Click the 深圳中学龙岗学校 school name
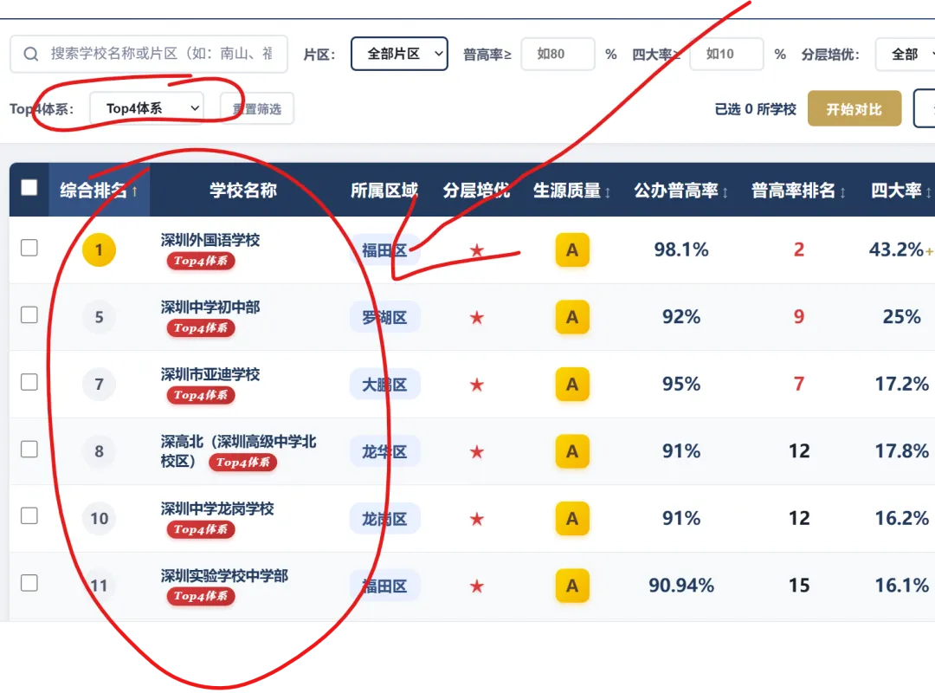This screenshot has width=935, height=693. (217, 508)
